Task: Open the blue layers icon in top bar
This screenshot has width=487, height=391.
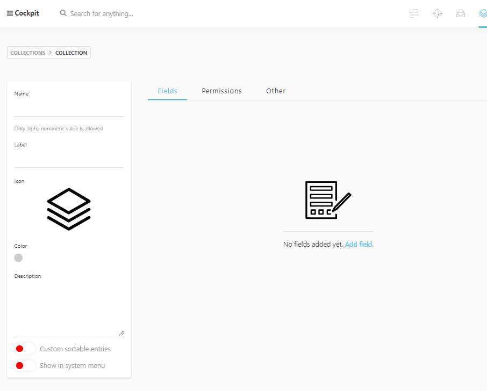Action: point(483,13)
